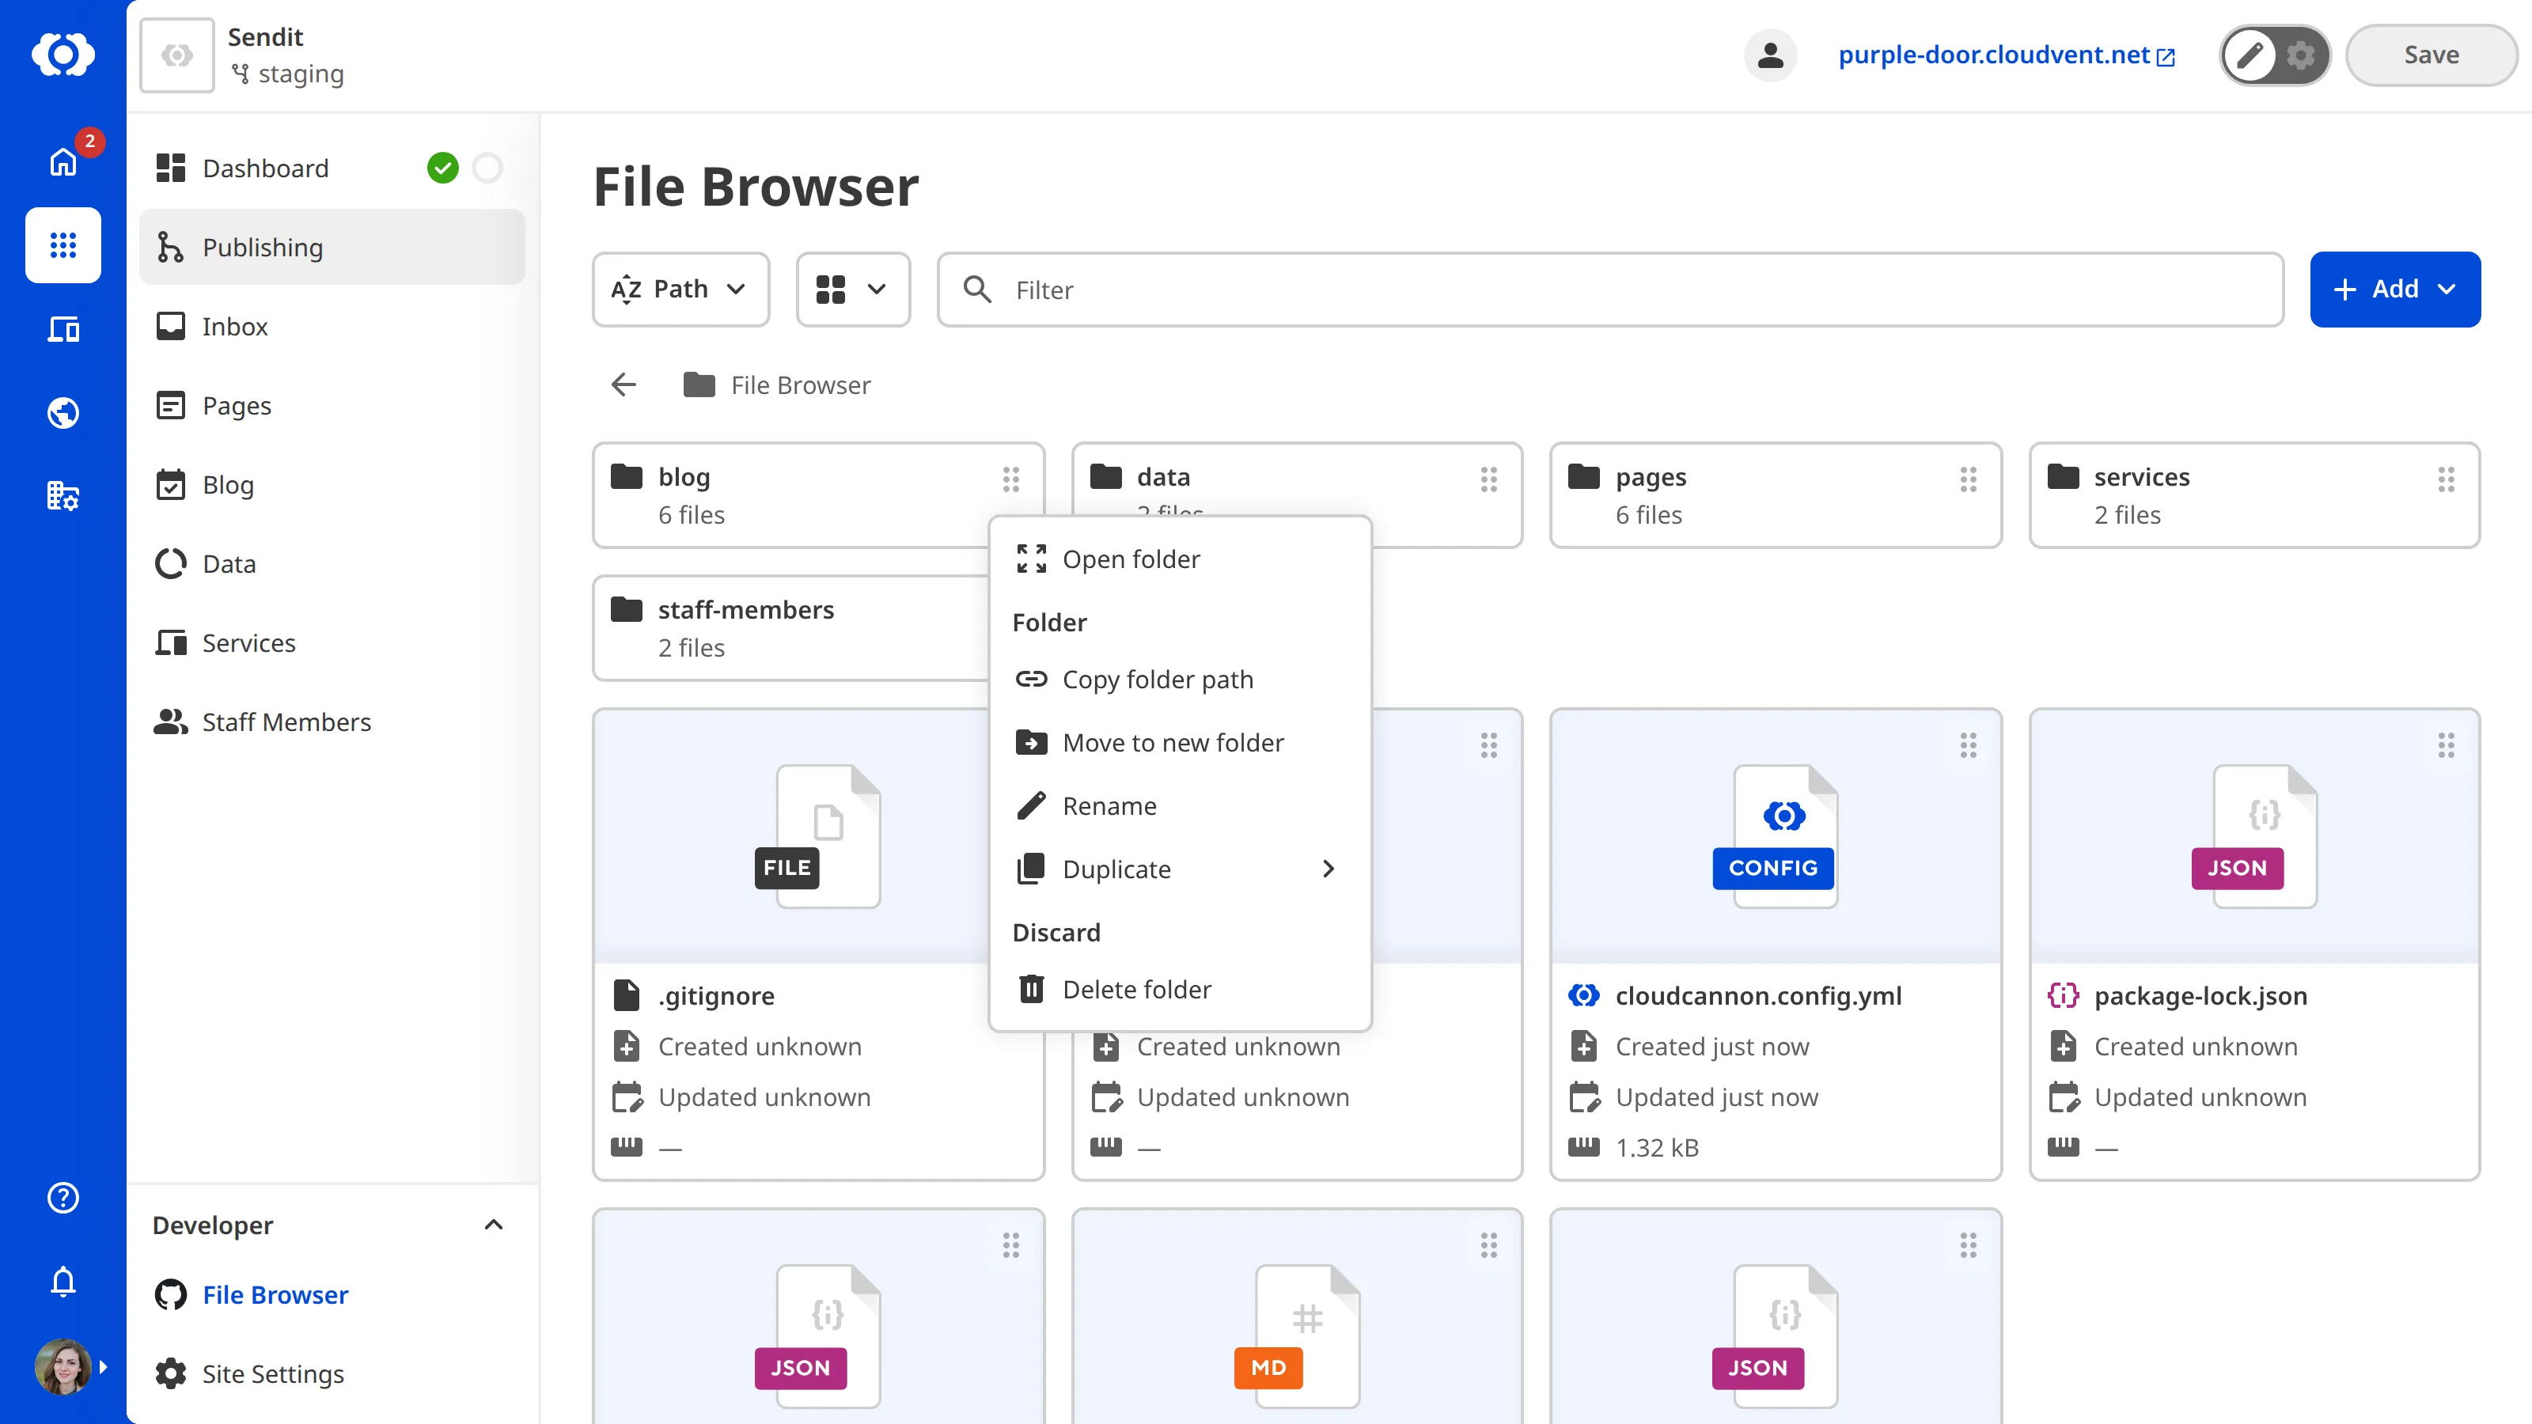Choose Copy folder path

pyautogui.click(x=1180, y=679)
